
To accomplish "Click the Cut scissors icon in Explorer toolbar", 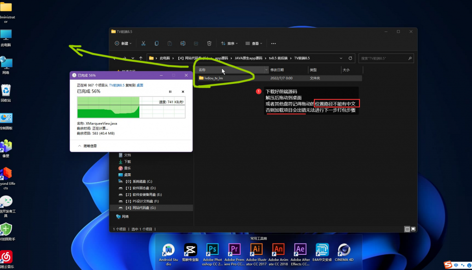I will coord(143,43).
